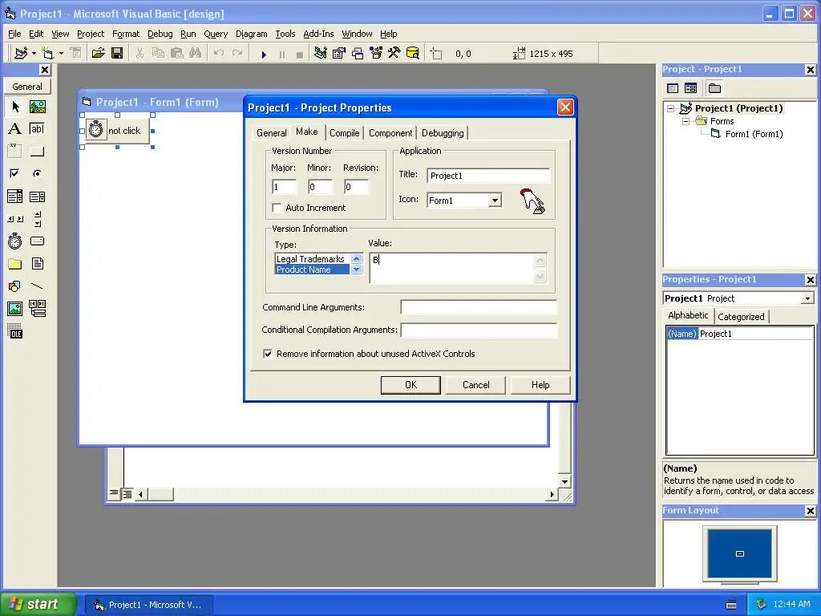This screenshot has height=616, width=821.
Task: Switch to Categorized tab in Properties
Action: pyautogui.click(x=741, y=316)
